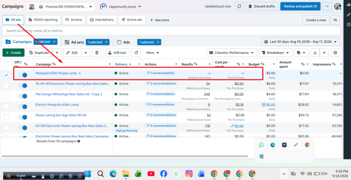Open the Breakdown dropdown

point(275,53)
